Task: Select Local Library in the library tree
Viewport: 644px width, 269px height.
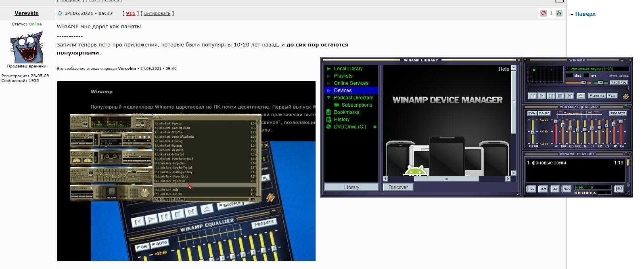Action: [348, 69]
